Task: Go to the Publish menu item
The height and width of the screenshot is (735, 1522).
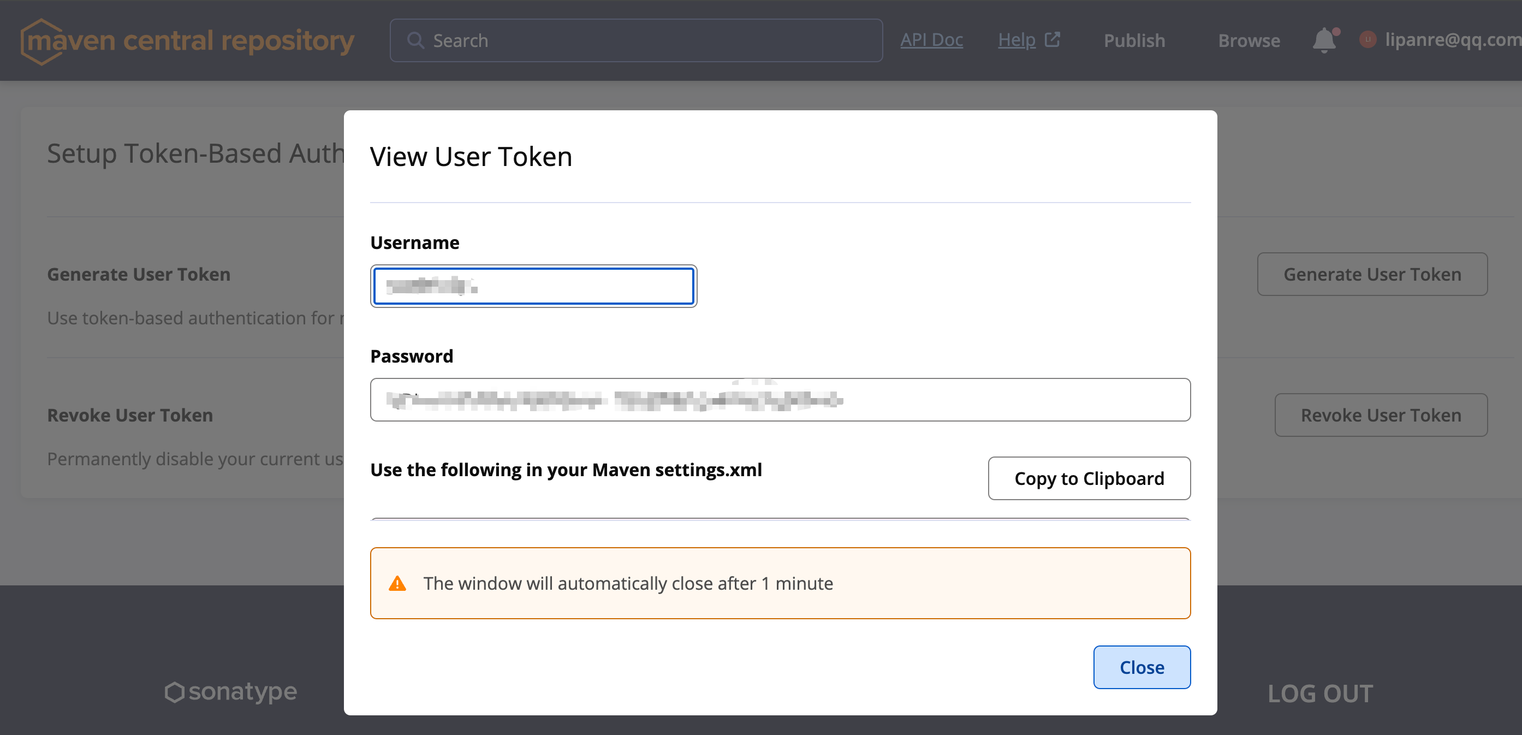Action: tap(1134, 40)
